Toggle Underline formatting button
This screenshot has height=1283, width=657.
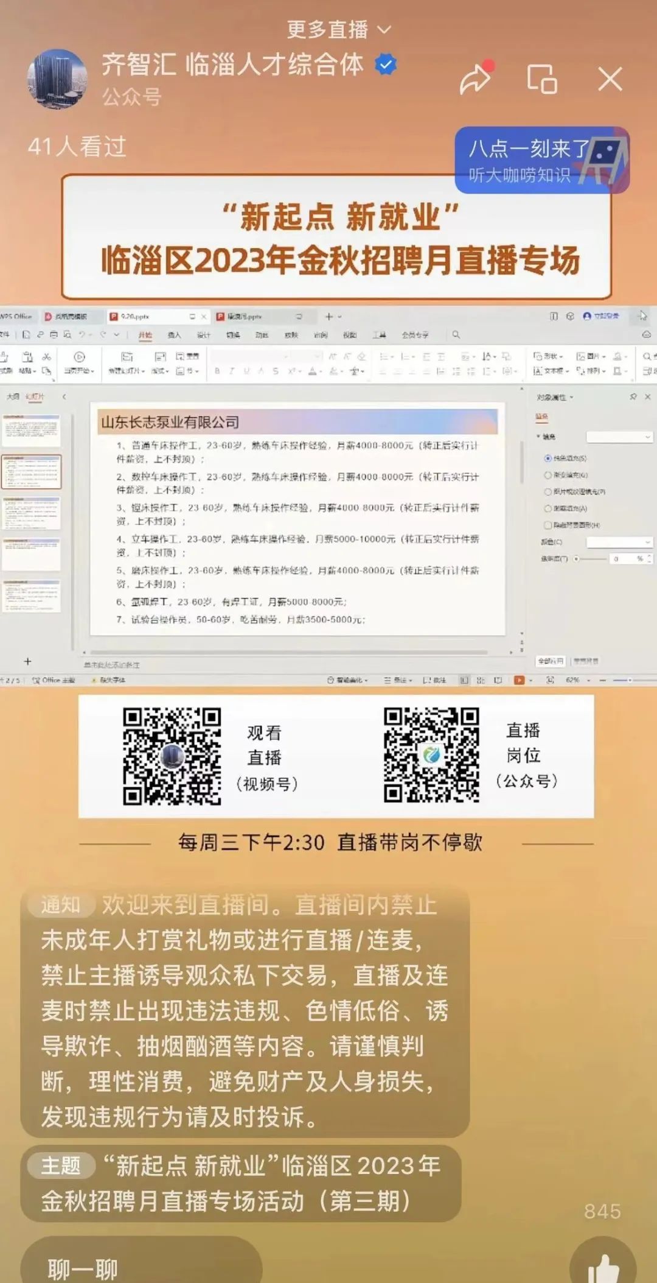(246, 371)
